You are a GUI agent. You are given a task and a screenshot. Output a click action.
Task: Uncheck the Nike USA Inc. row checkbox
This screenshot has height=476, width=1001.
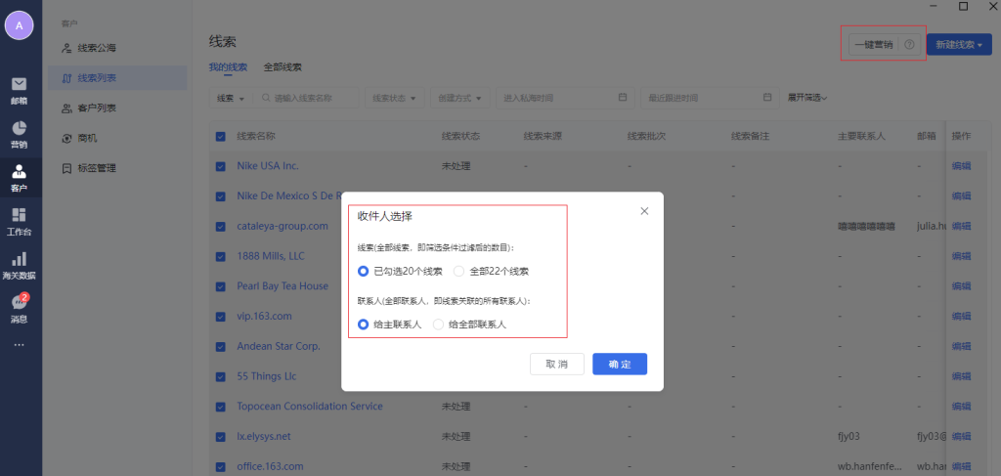(x=220, y=166)
